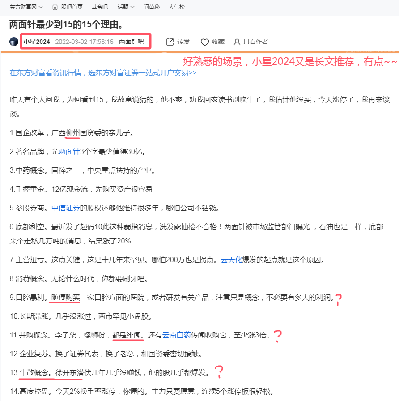This screenshot has width=399, height=401.
Task: Go to 股吧首页 in navigation
Action: tap(72, 7)
